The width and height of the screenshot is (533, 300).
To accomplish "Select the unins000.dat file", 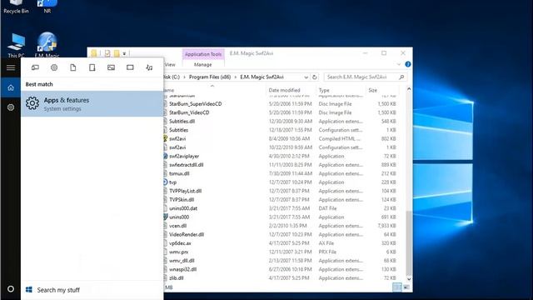I will 183,208.
